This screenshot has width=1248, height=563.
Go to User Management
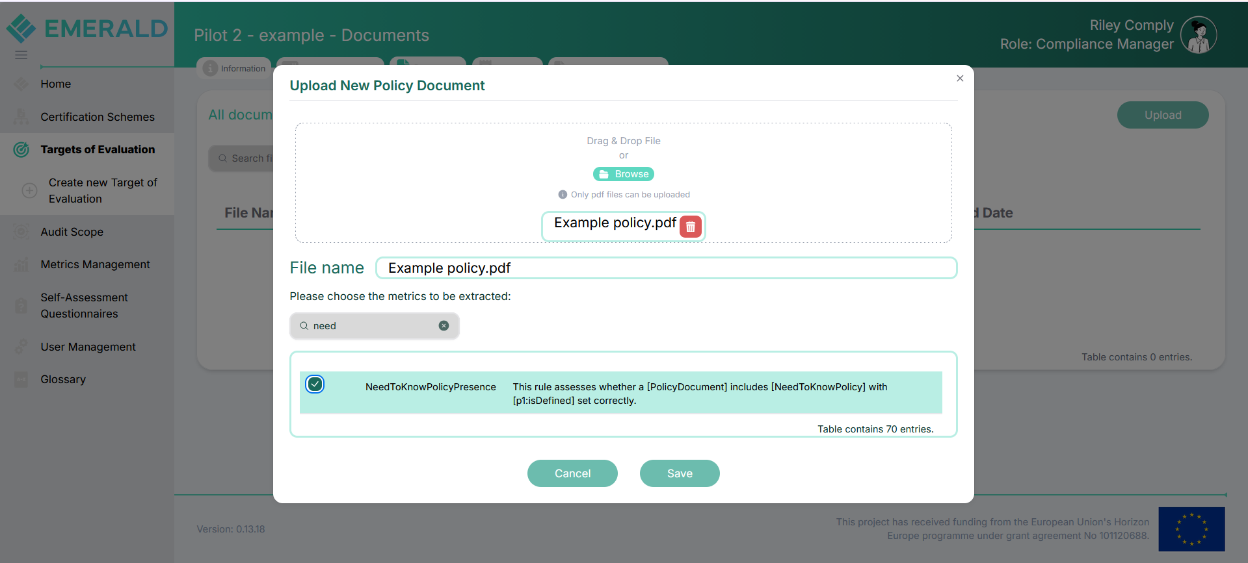pyautogui.click(x=88, y=347)
